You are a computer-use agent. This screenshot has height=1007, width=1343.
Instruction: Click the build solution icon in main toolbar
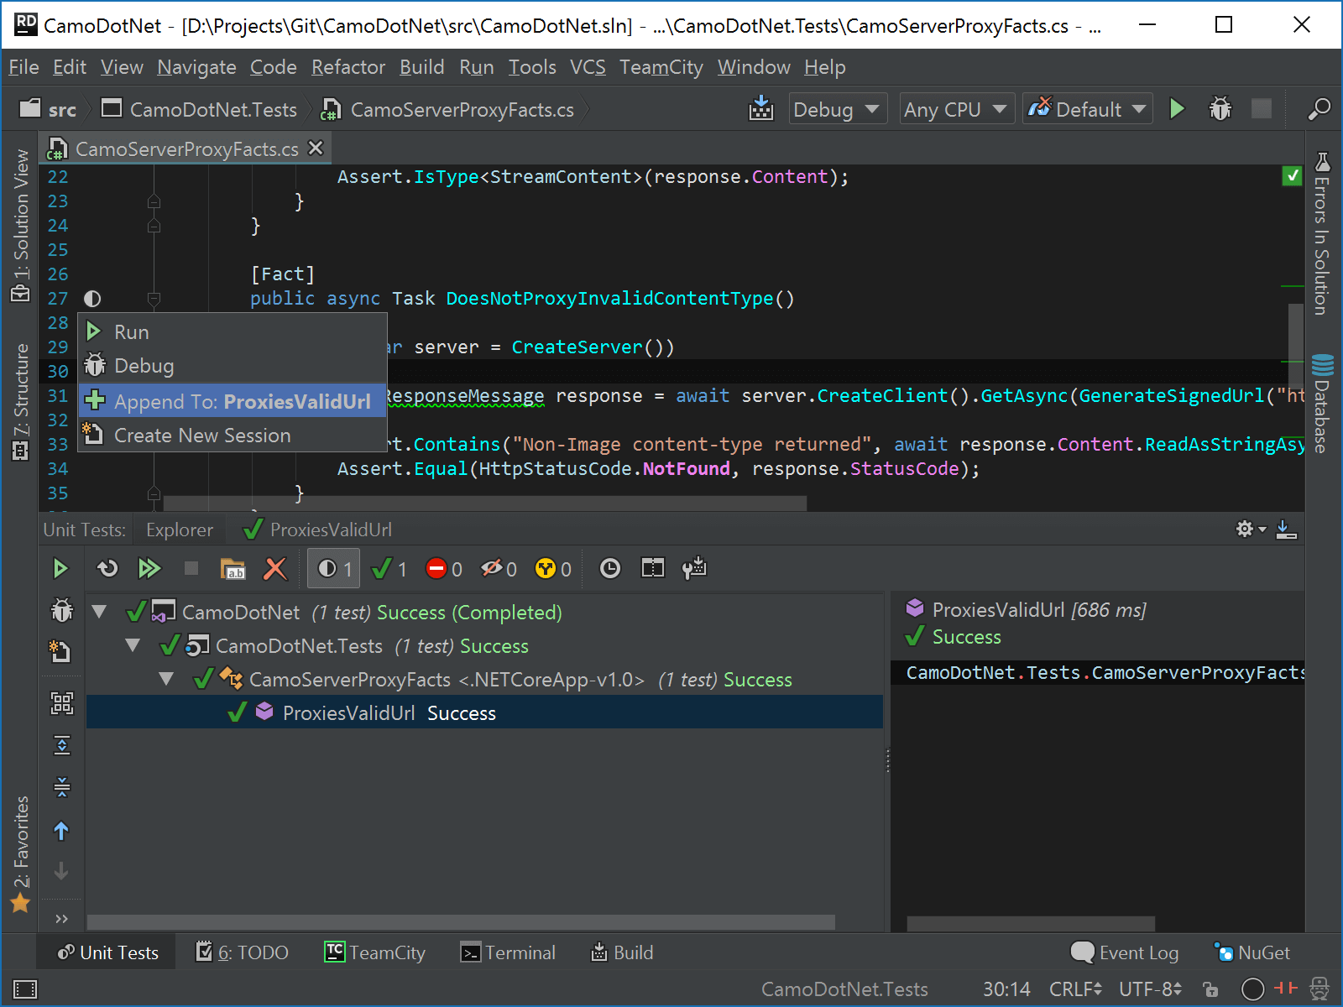click(761, 108)
